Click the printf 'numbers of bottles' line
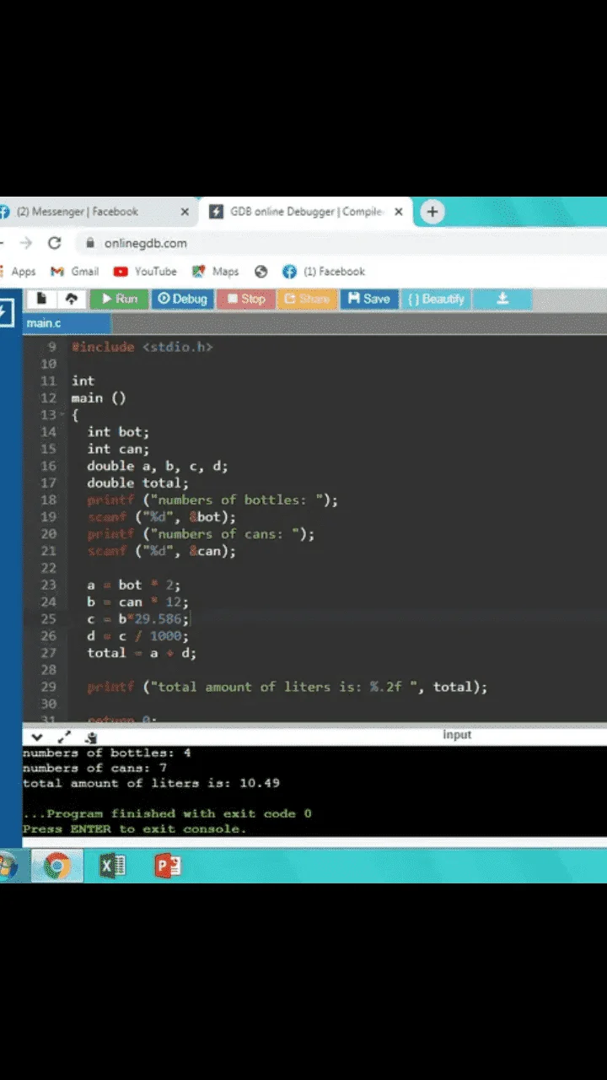The width and height of the screenshot is (607, 1080). click(212, 499)
